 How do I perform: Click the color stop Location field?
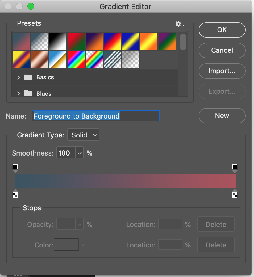coord(170,245)
